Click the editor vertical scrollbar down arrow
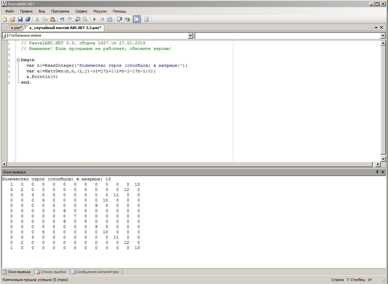Screen dimensions: 388x284 pos(383,159)
